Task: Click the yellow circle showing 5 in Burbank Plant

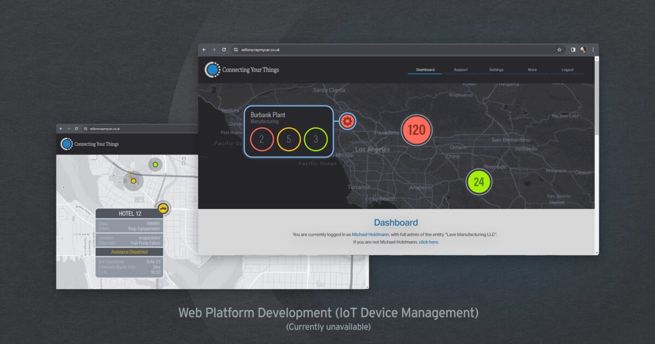Action: pyautogui.click(x=289, y=139)
